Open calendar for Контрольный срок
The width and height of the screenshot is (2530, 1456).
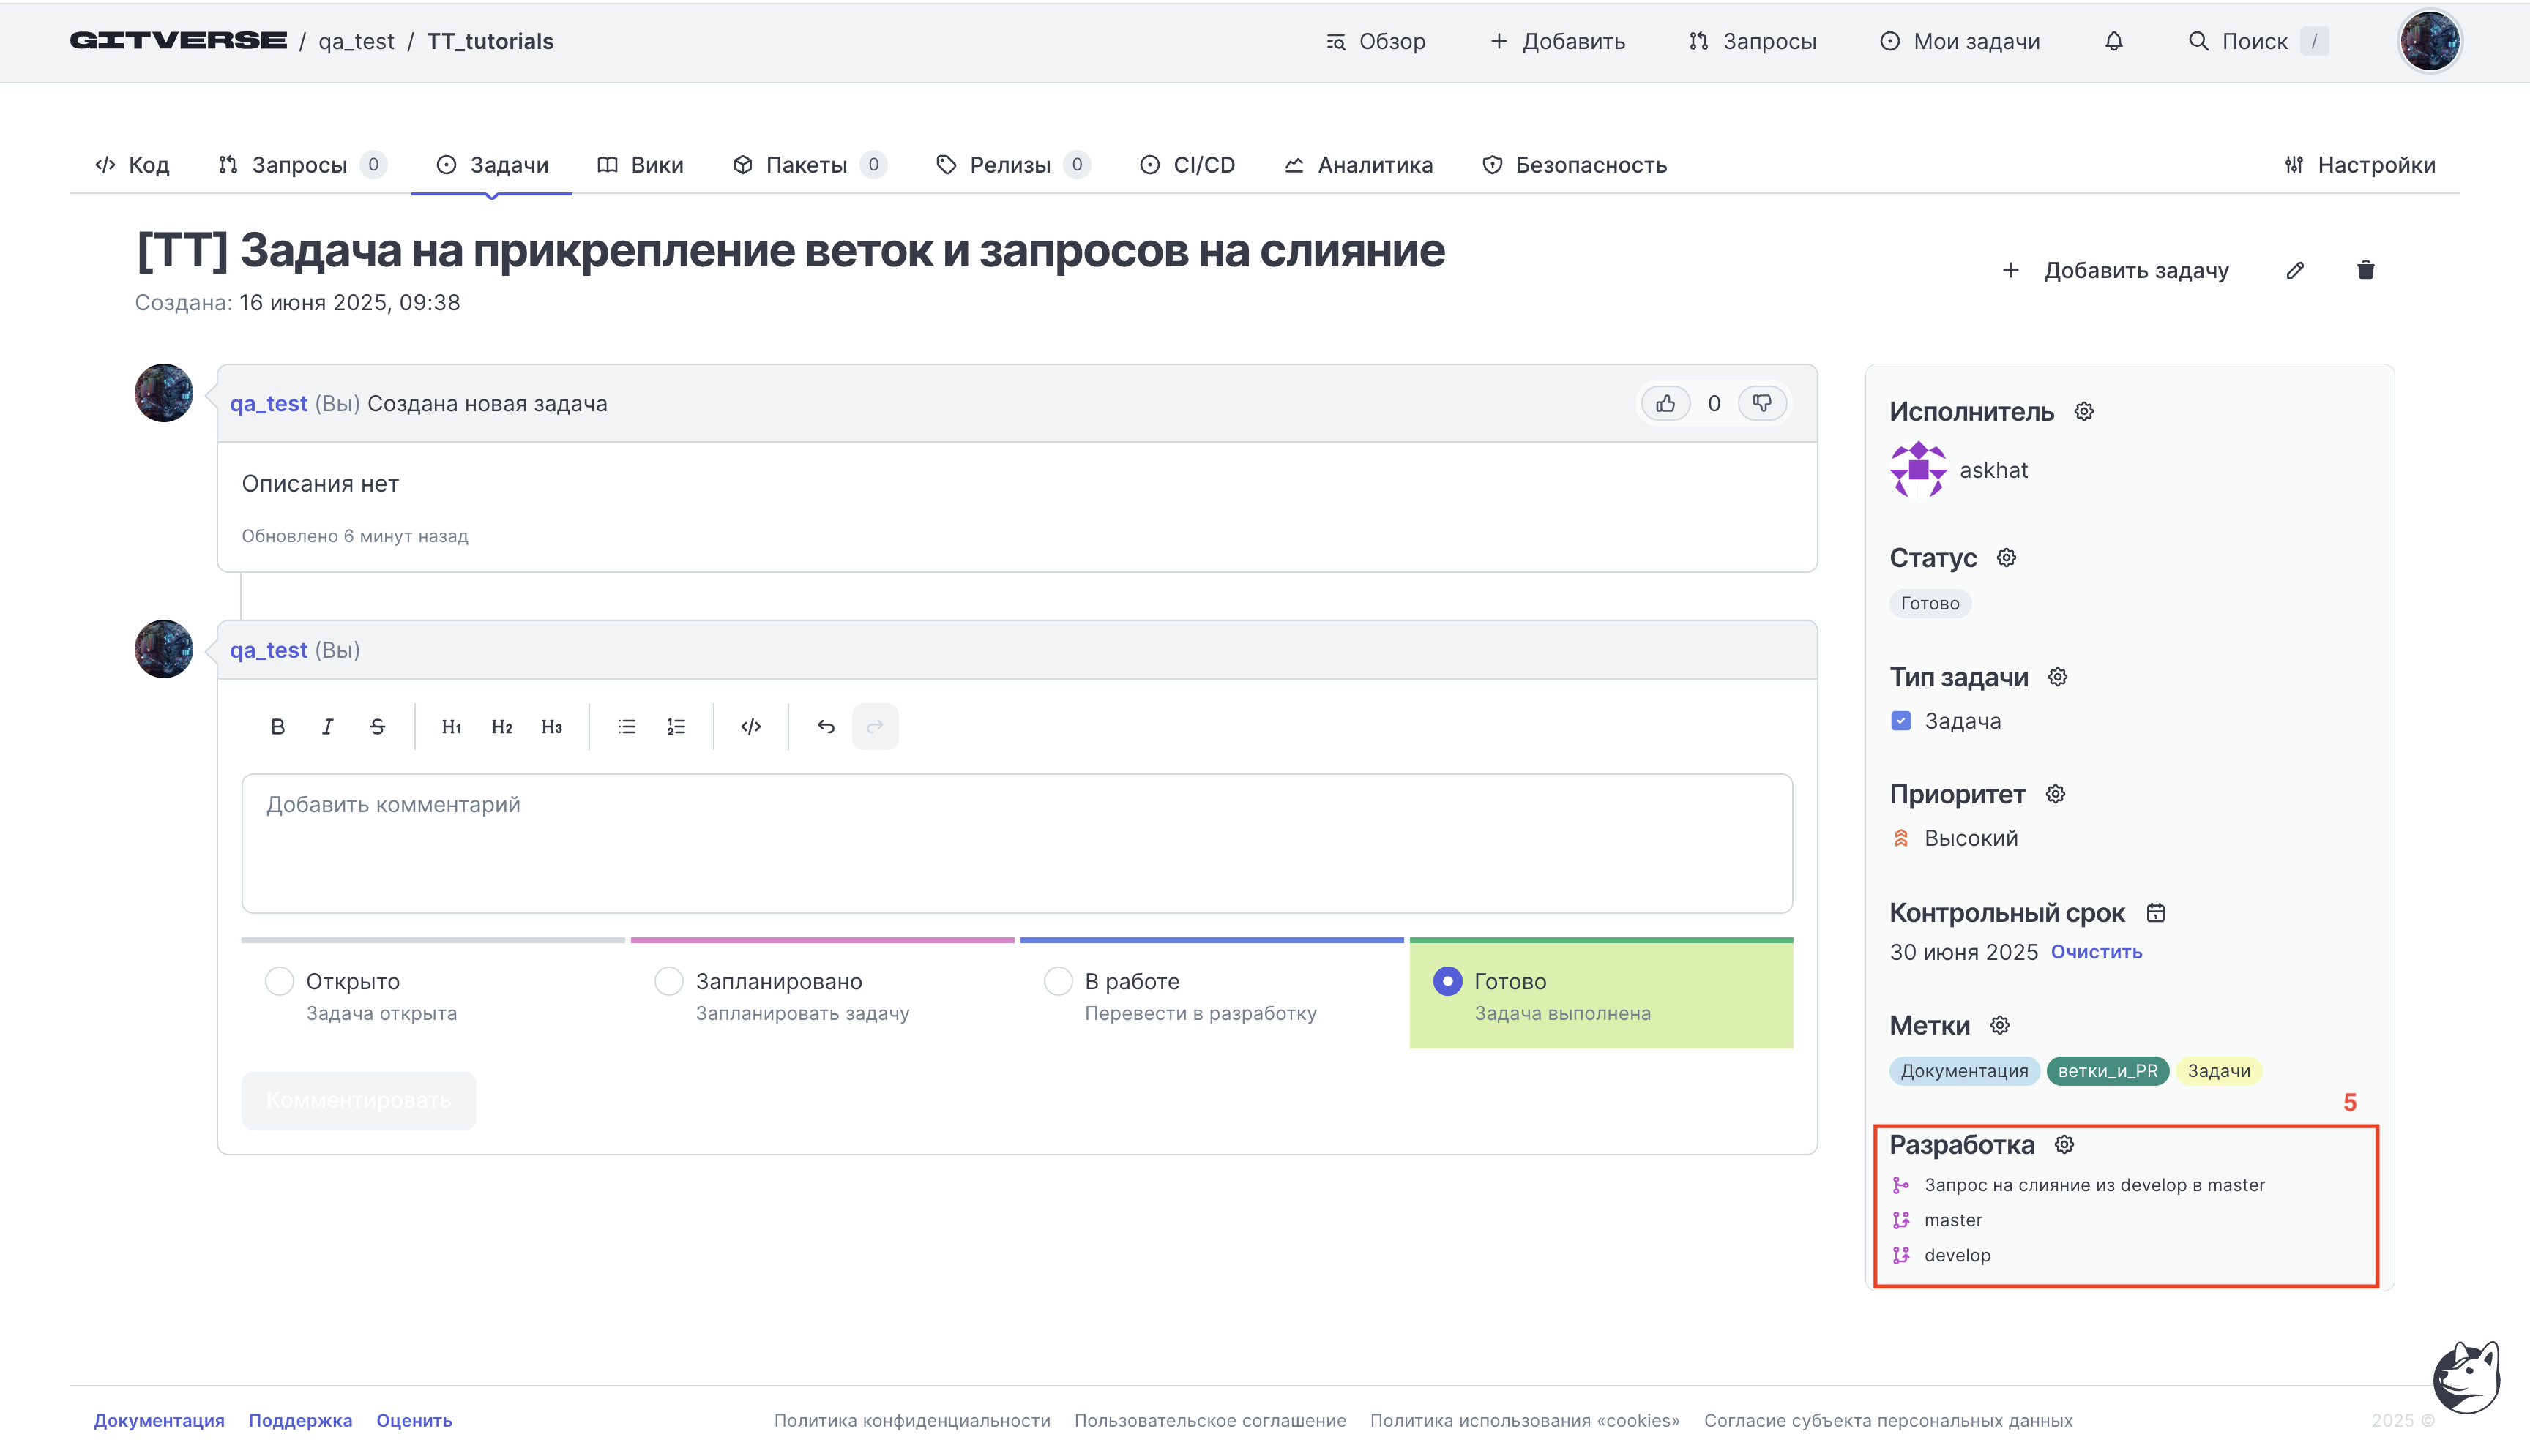pos(2156,913)
